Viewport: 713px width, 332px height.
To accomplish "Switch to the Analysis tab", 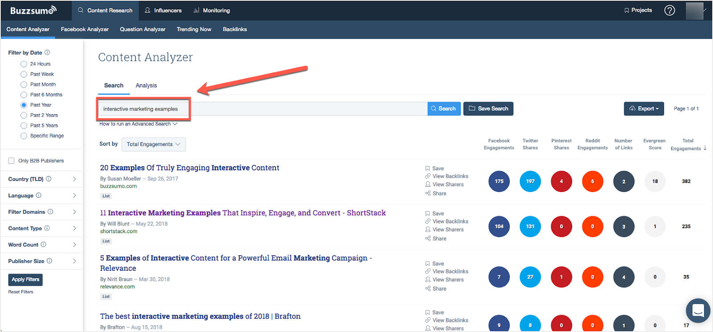I will 146,86.
